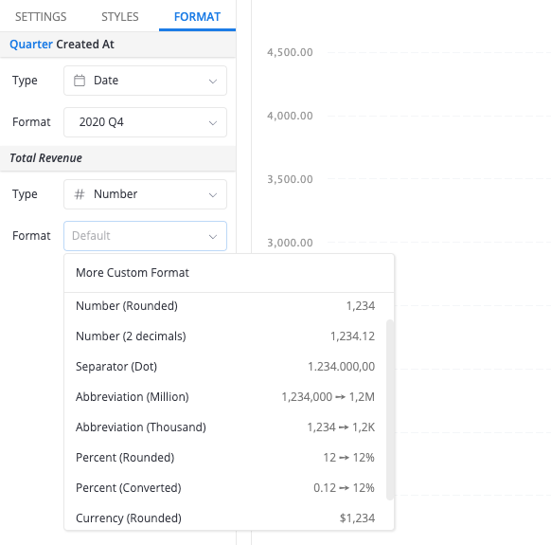Expand the Date type dropdown chevron
This screenshot has height=545, width=551.
[x=213, y=82]
